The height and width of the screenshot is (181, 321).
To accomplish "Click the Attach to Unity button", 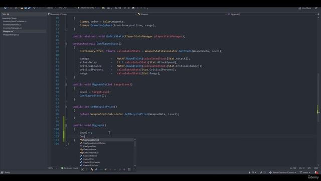I will point(87,8).
